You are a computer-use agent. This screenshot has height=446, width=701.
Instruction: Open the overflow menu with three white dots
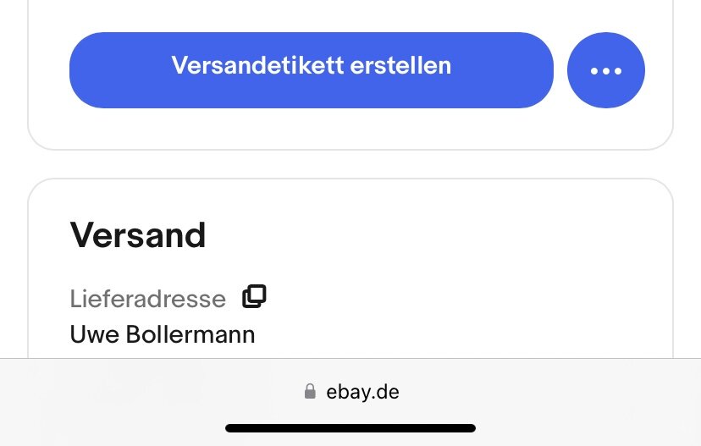(606, 70)
